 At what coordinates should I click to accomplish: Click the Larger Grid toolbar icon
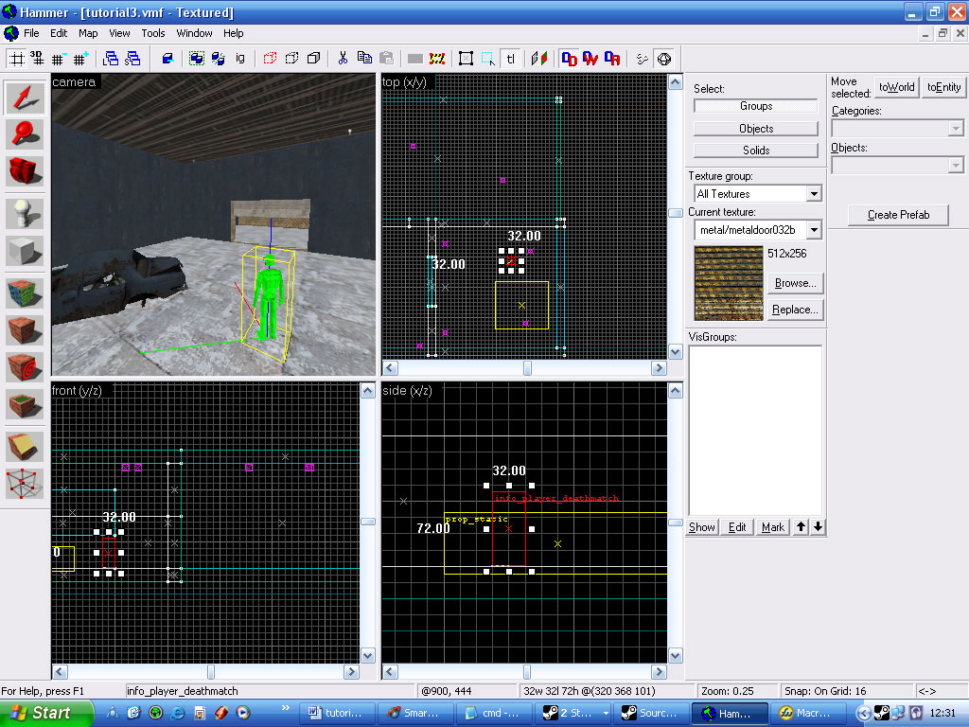pos(80,59)
